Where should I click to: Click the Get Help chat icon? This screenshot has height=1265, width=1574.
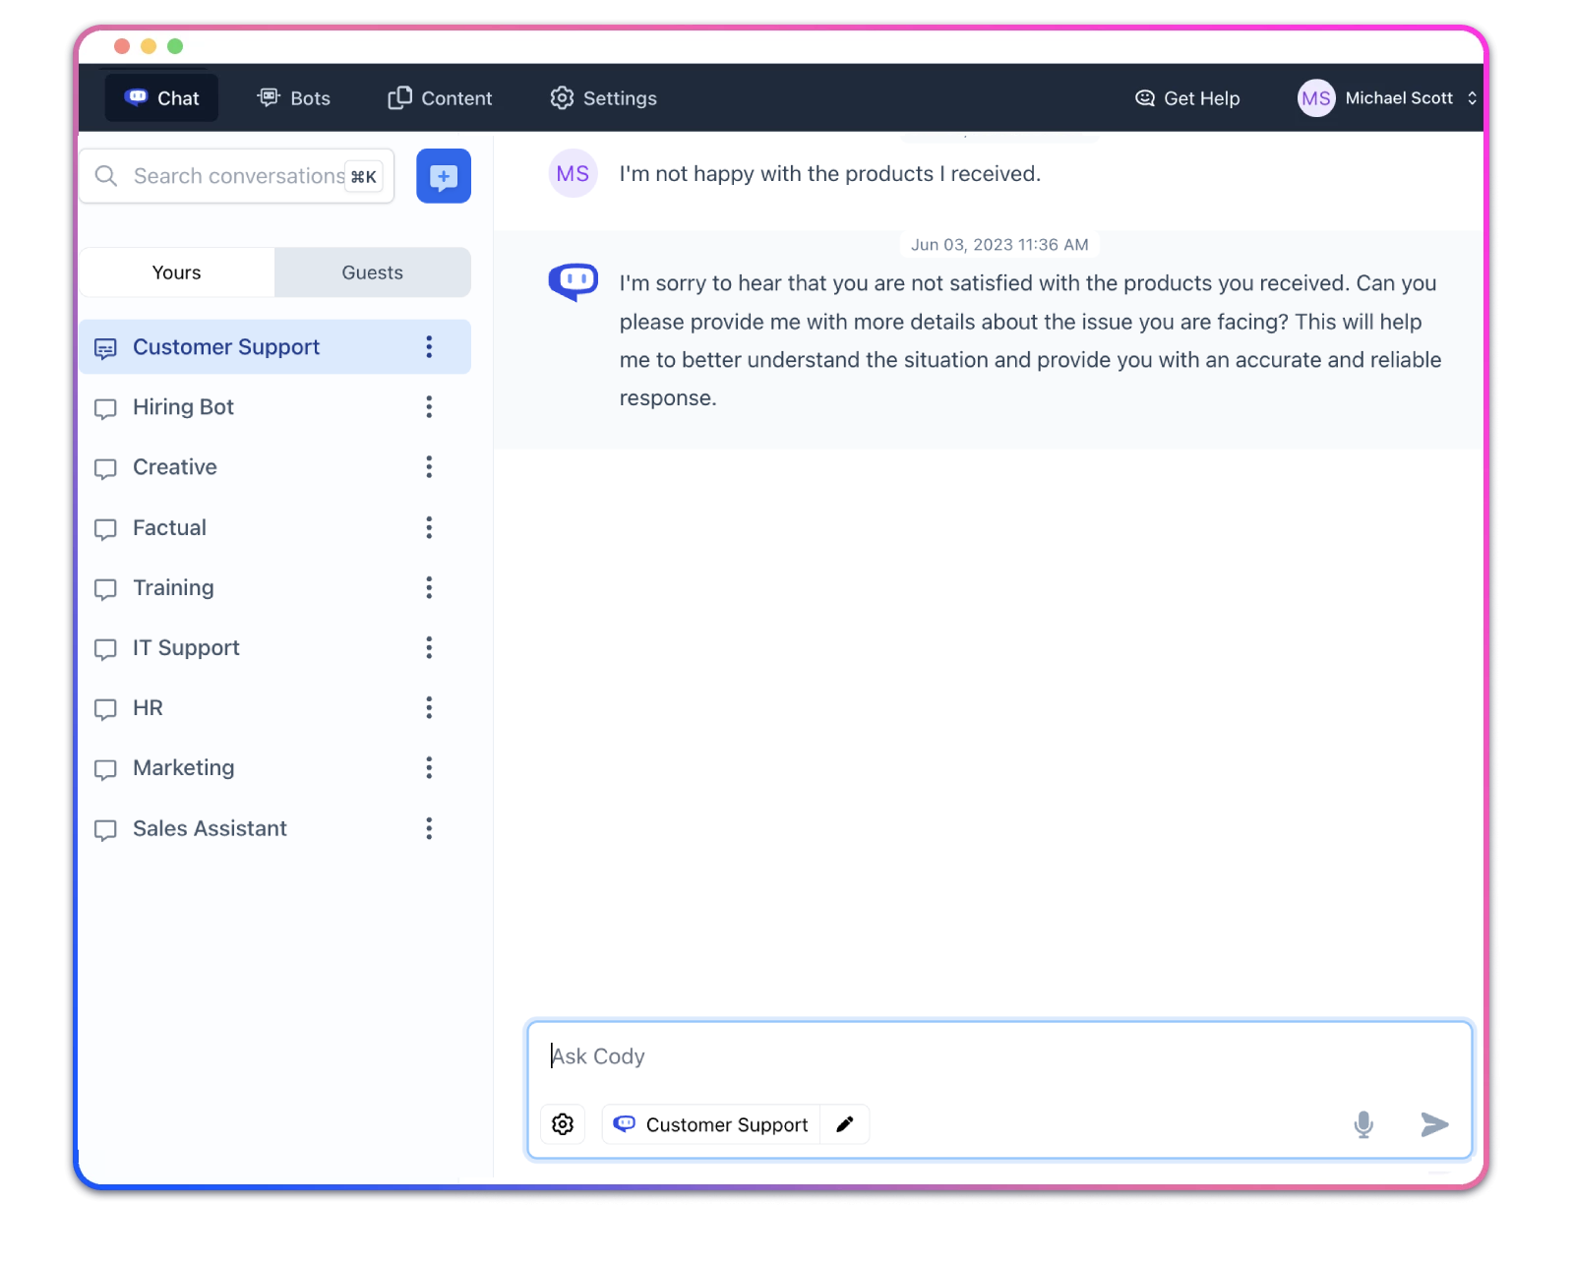point(1145,98)
